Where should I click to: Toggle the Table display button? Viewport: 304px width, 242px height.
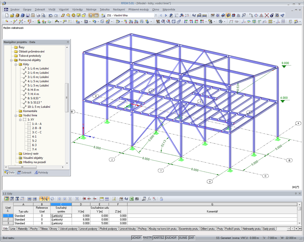pyautogui.click(x=96, y=15)
